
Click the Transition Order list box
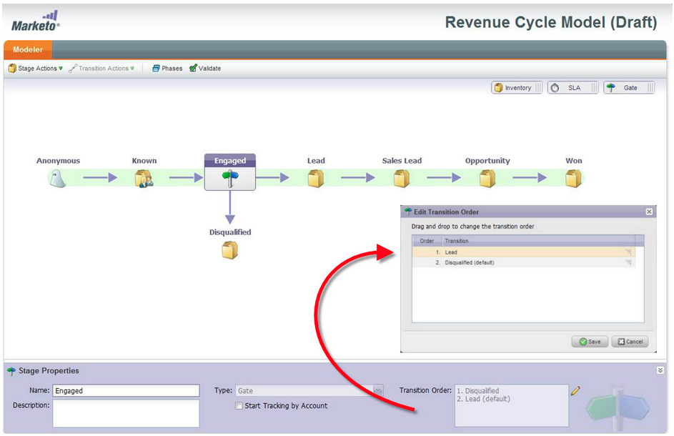pyautogui.click(x=512, y=405)
